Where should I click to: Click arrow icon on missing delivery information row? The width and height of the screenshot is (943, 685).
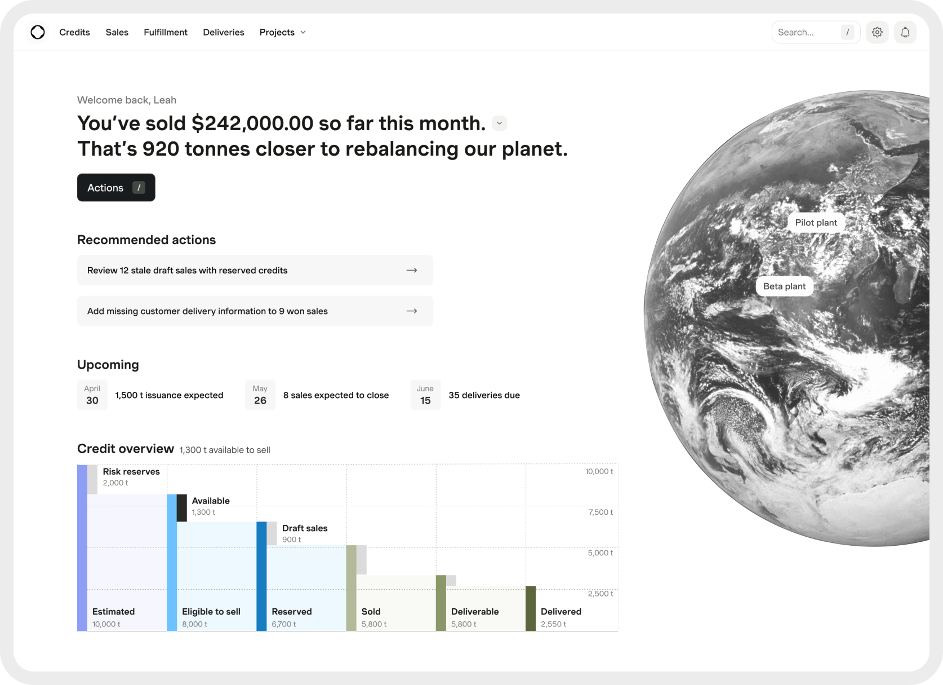[412, 311]
